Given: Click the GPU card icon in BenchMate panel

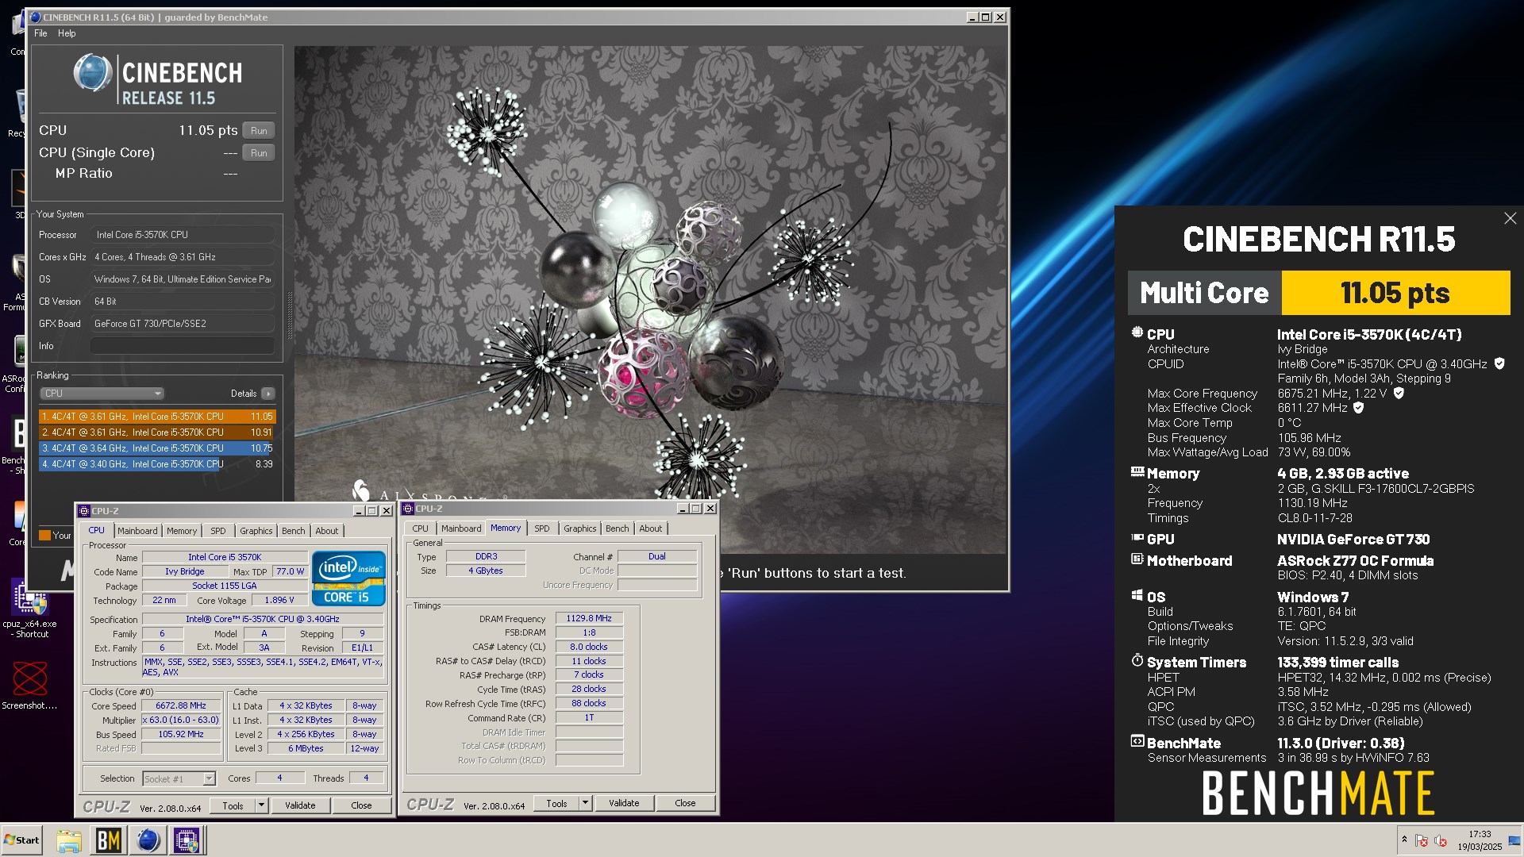Looking at the screenshot, I should tap(1137, 538).
